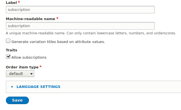Click the dropdown arrow next to default
Viewport: 181px width, 110px height.
pyautogui.click(x=31, y=74)
